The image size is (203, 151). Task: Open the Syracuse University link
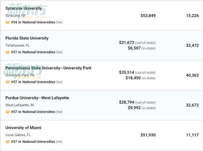23,8
